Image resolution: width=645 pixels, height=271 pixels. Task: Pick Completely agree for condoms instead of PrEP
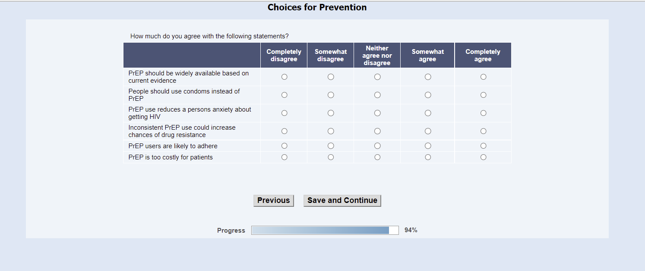(483, 95)
